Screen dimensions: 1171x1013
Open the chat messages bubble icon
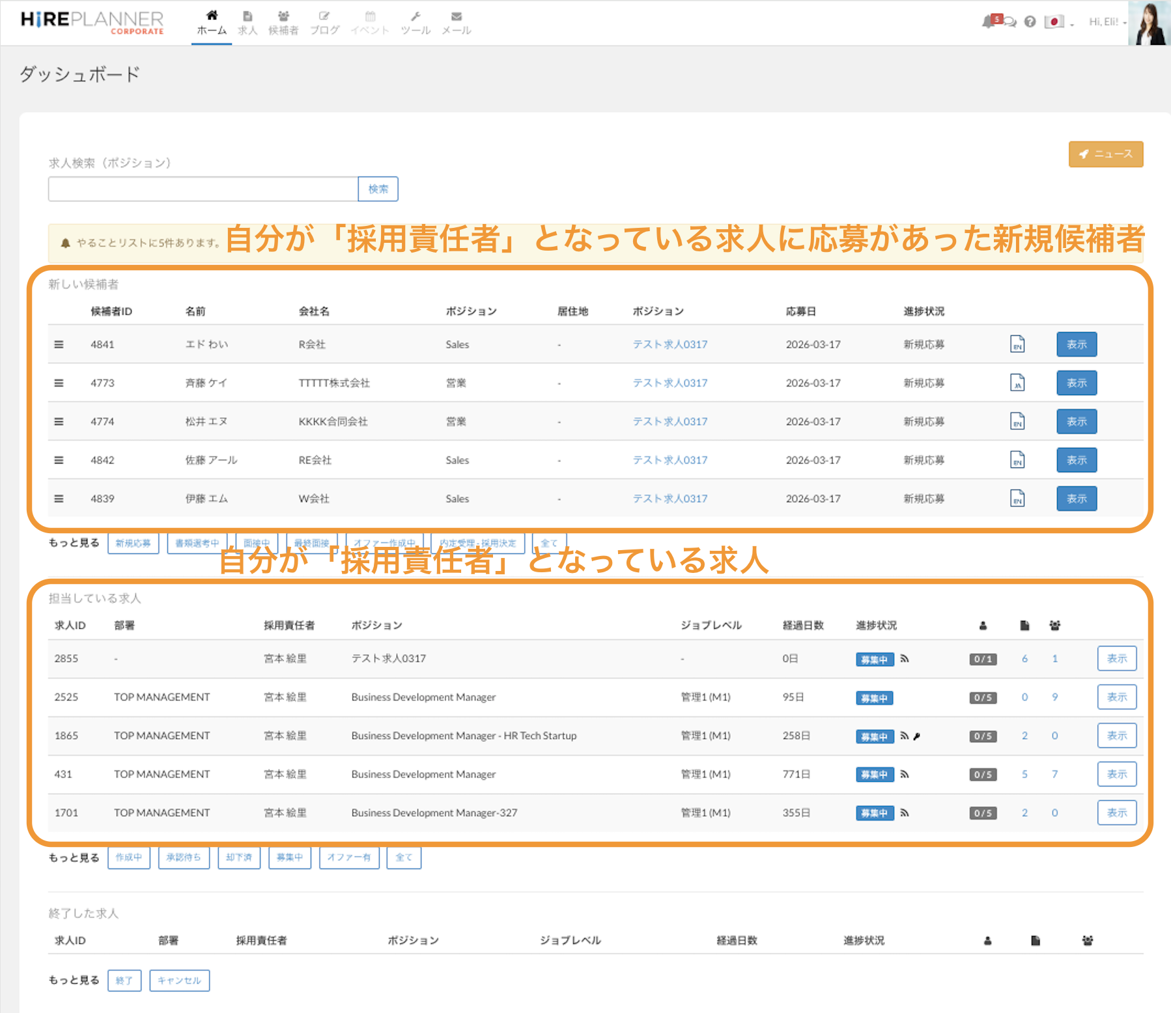coord(1010,22)
